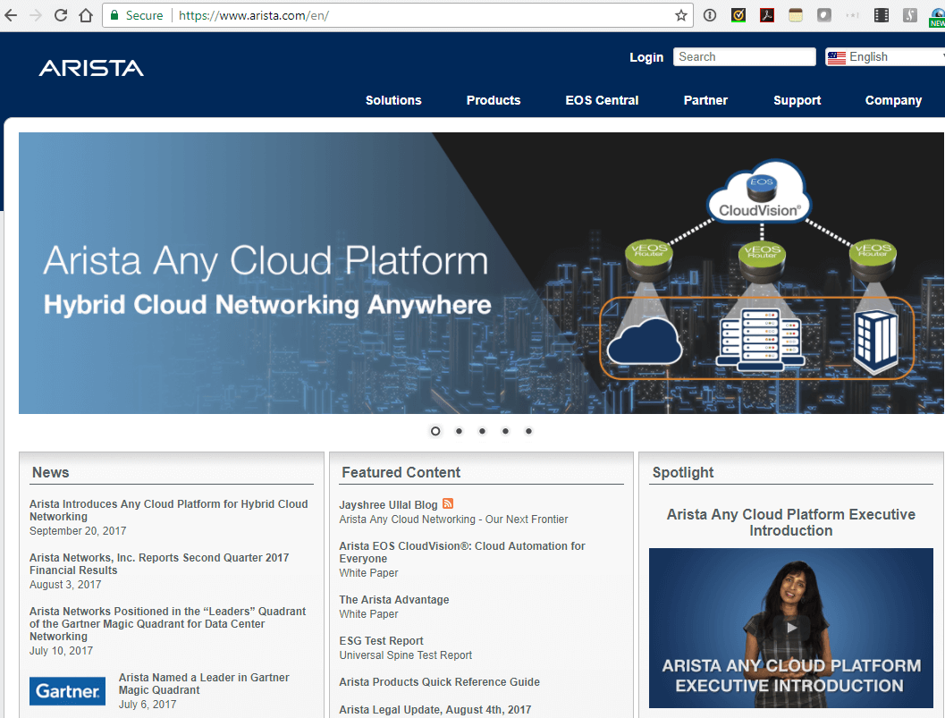Click inside the Search box

pyautogui.click(x=744, y=56)
